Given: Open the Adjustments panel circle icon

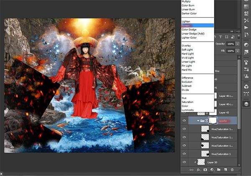Looking at the screenshot, I should pyautogui.click(x=246, y=45).
